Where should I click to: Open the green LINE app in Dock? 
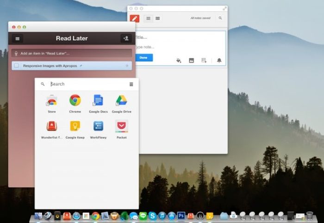[x=143, y=216]
